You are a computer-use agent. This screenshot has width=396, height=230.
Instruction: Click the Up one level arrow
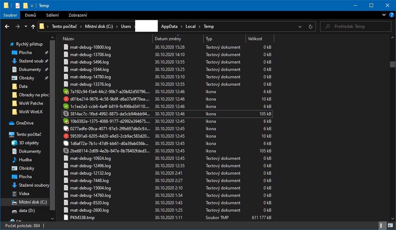pyautogui.click(x=33, y=26)
